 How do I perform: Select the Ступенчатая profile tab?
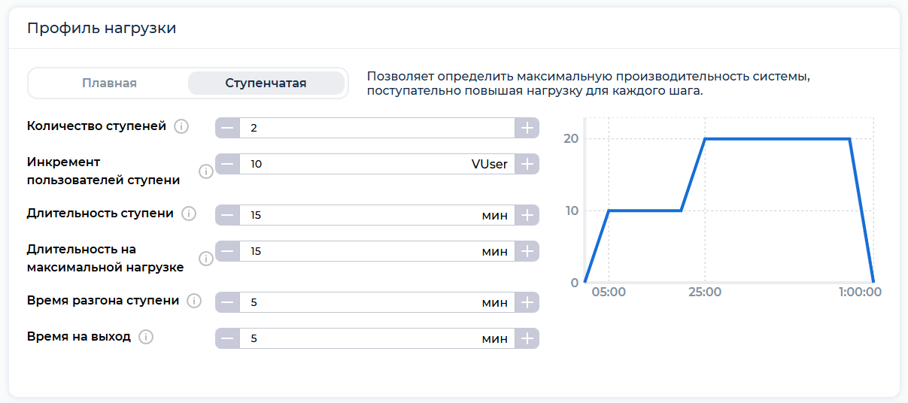pos(266,83)
